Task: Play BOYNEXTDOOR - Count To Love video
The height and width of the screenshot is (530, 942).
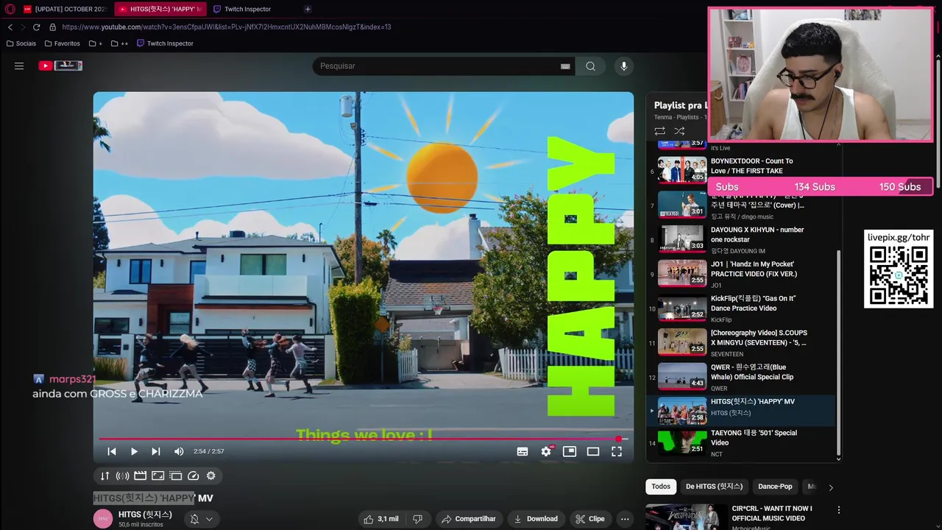Action: pos(741,169)
